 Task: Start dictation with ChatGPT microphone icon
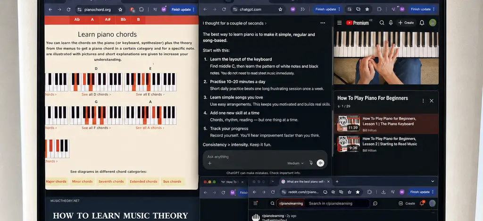[311, 163]
